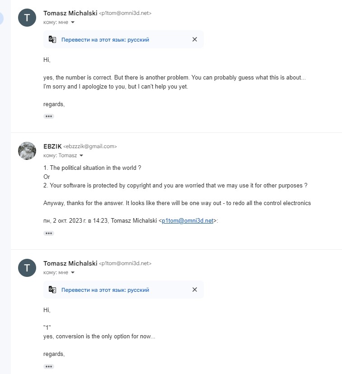Screen dimensions: 342x374
Task: Click first Tomasz Michalski sender name
Action: (70, 13)
